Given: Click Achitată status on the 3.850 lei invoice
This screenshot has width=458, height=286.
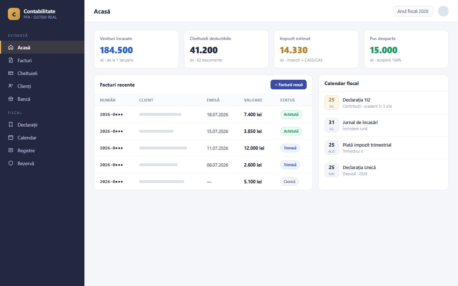Looking at the screenshot, I should 291,131.
